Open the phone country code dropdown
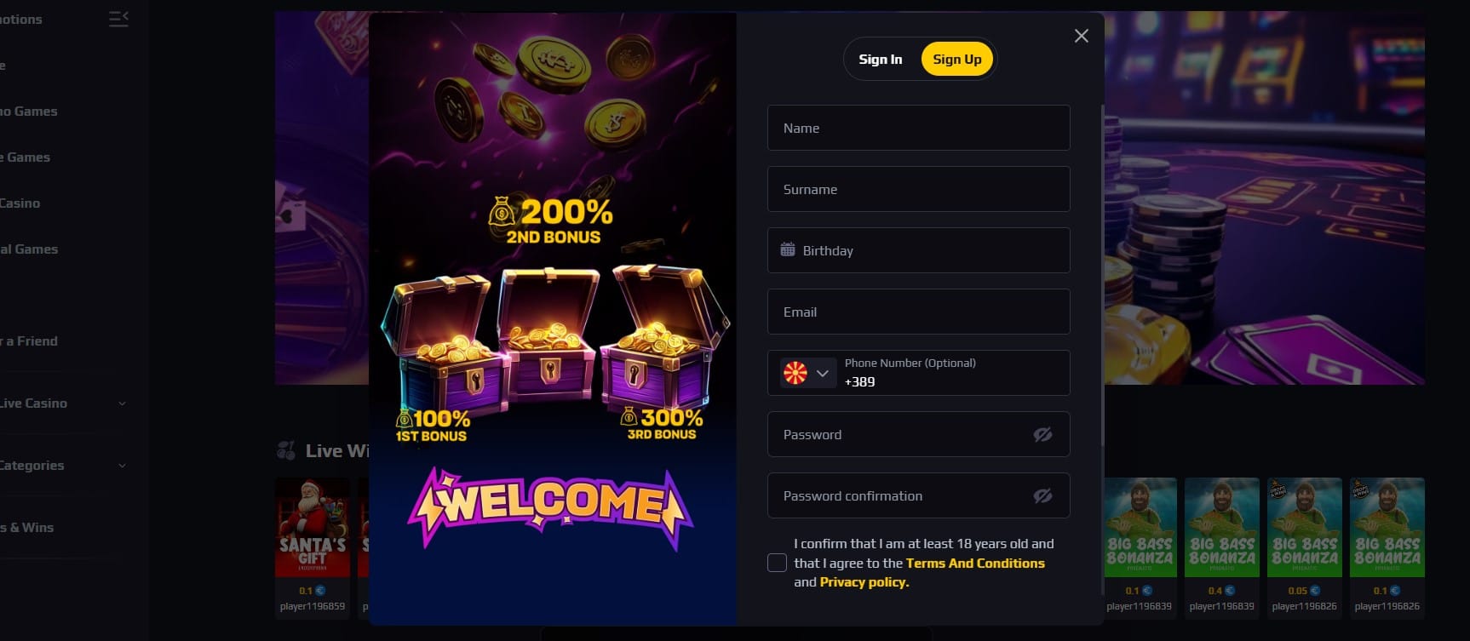1470x641 pixels. [822, 373]
